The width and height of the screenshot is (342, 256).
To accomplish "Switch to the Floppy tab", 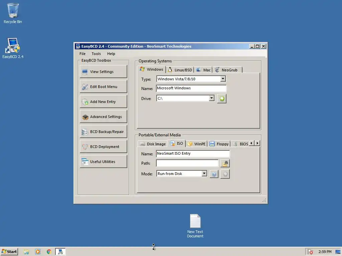I will click(x=219, y=144).
